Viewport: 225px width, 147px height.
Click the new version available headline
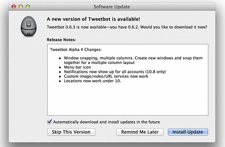(x=93, y=19)
